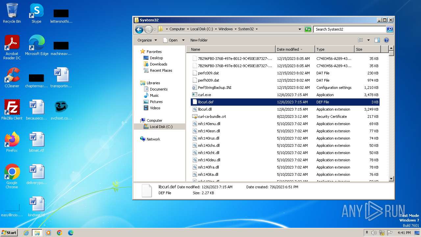Select Network in navigation pane
The height and width of the screenshot is (237, 421).
click(153, 139)
